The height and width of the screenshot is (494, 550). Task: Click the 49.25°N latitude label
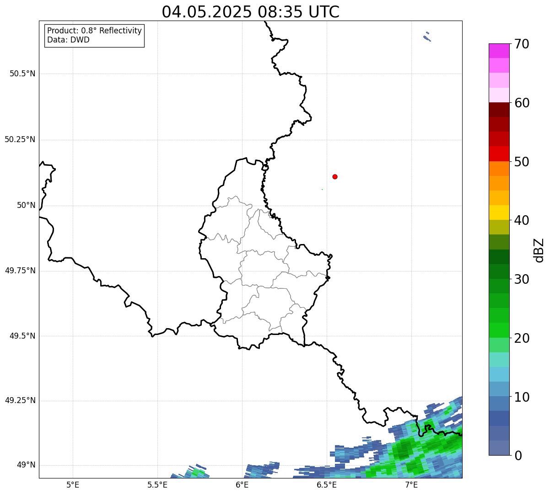click(20, 401)
